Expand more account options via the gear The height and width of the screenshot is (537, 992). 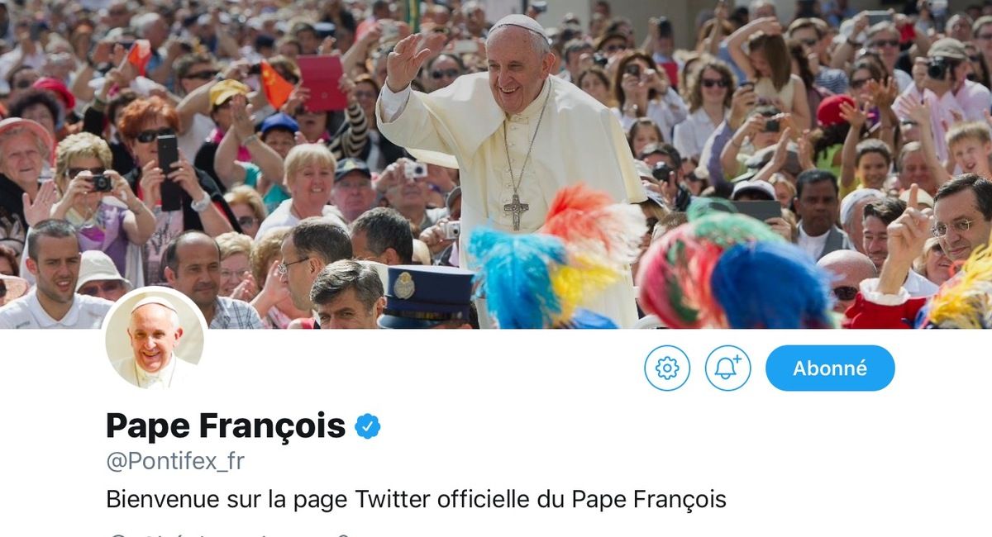[667, 368]
